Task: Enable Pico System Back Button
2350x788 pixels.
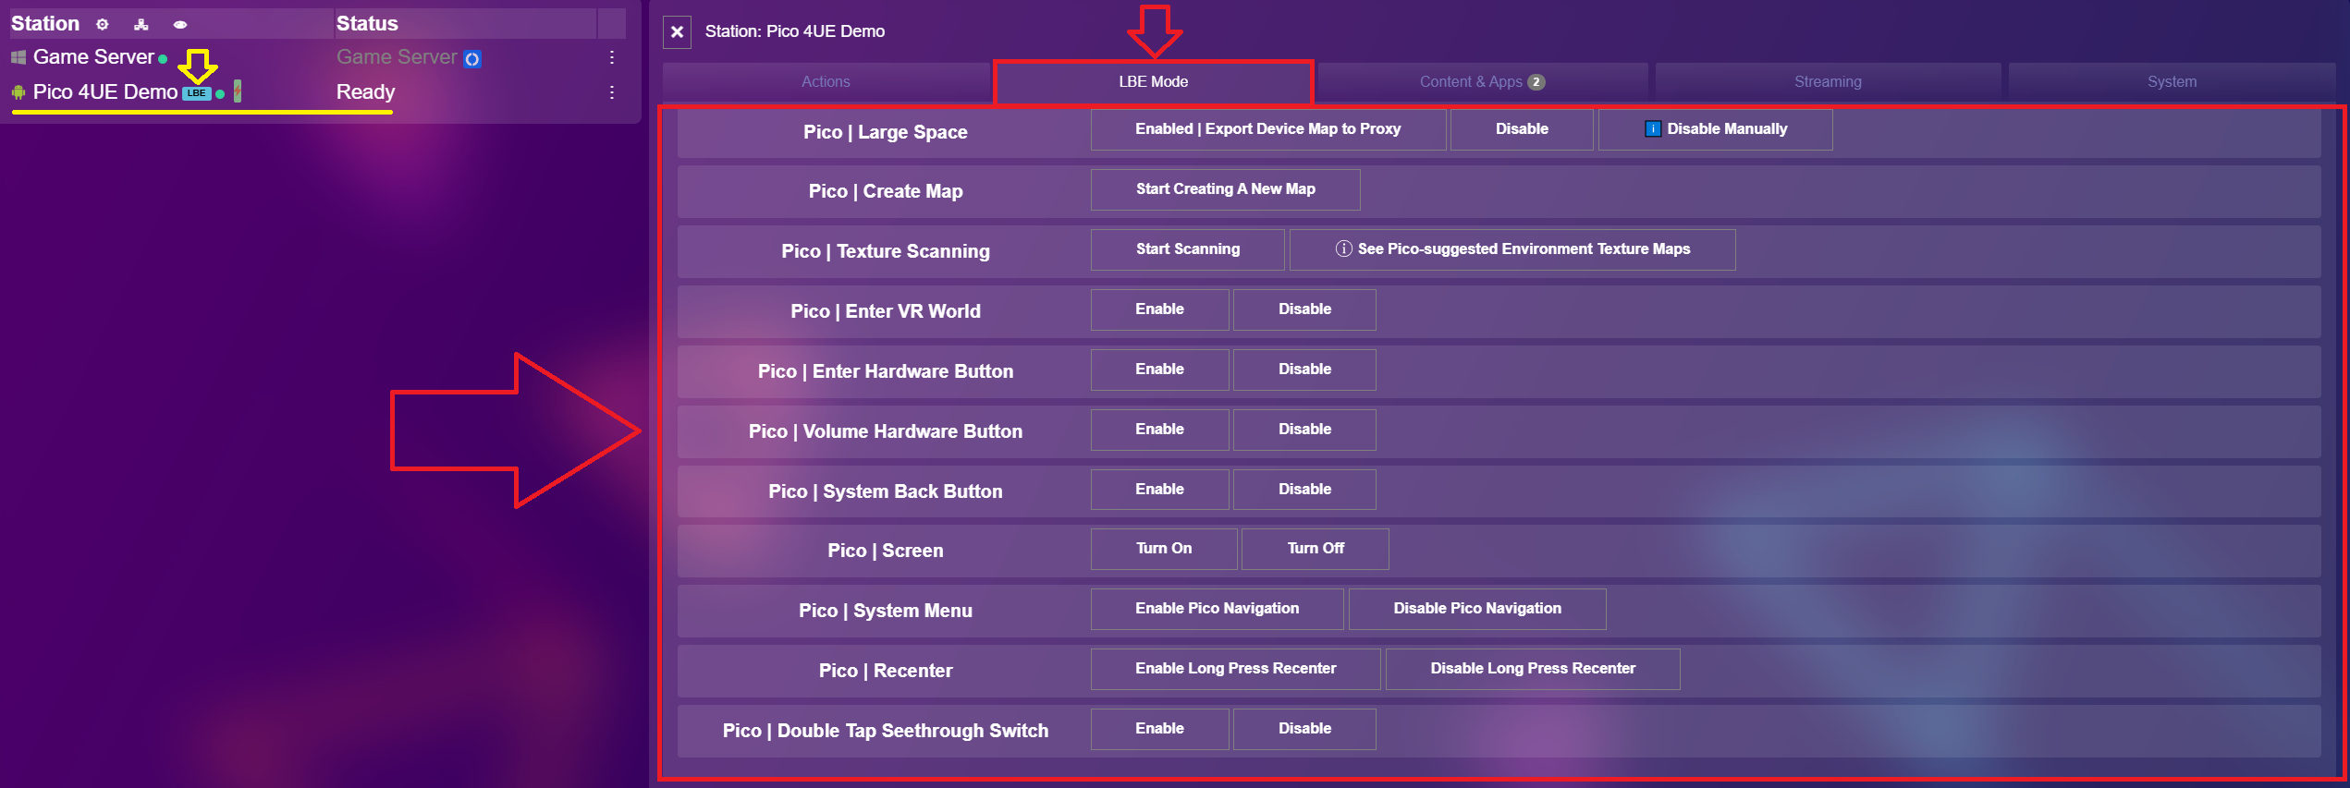Action: pos(1159,490)
